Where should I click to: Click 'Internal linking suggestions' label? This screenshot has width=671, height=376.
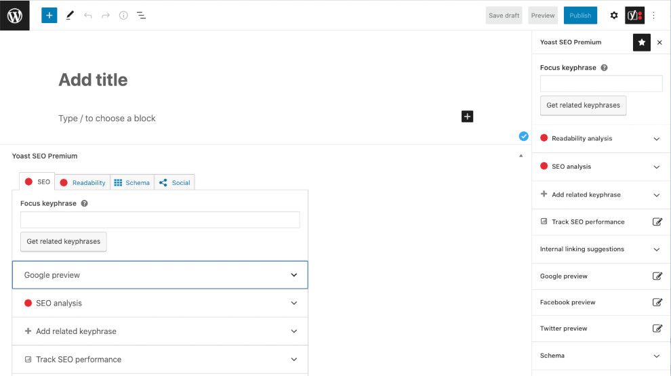[x=582, y=249]
